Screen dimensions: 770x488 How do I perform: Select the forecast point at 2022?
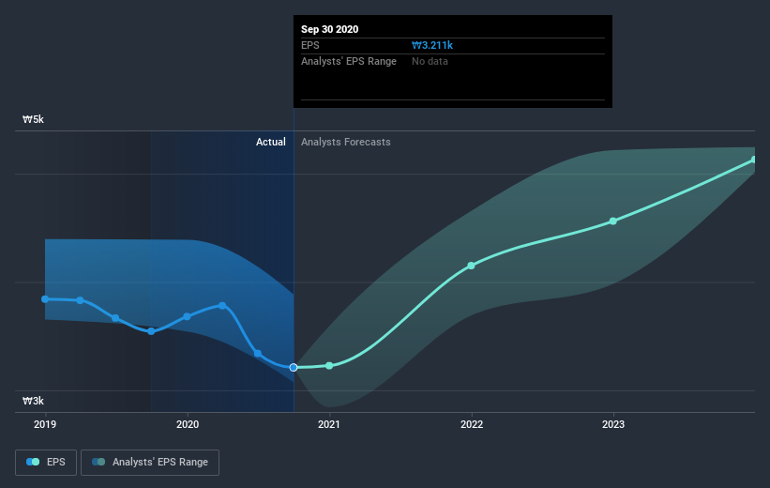pyautogui.click(x=472, y=266)
